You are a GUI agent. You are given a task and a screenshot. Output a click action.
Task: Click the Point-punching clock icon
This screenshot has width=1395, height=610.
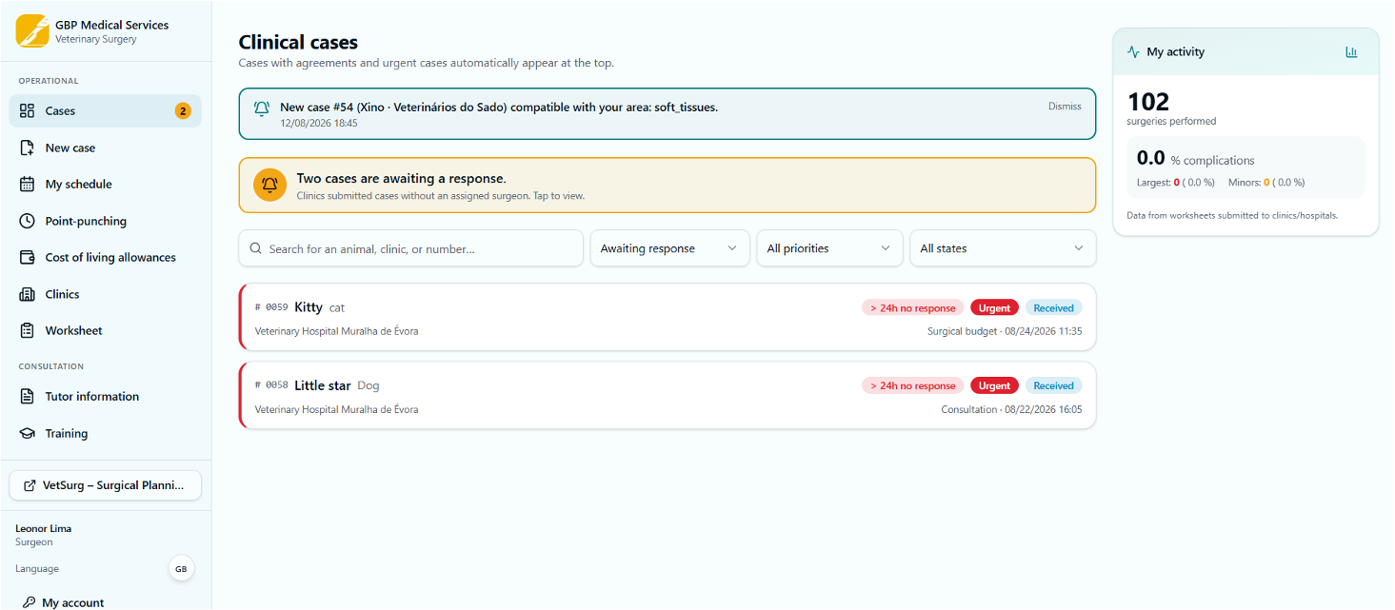coord(27,221)
